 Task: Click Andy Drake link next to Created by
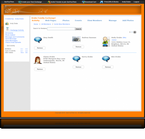coord(19,19)
